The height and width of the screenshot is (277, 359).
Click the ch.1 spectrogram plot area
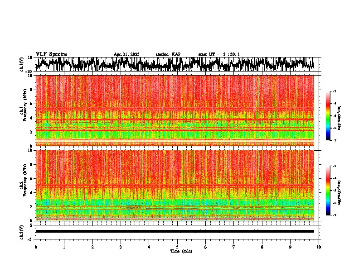(x=175, y=110)
